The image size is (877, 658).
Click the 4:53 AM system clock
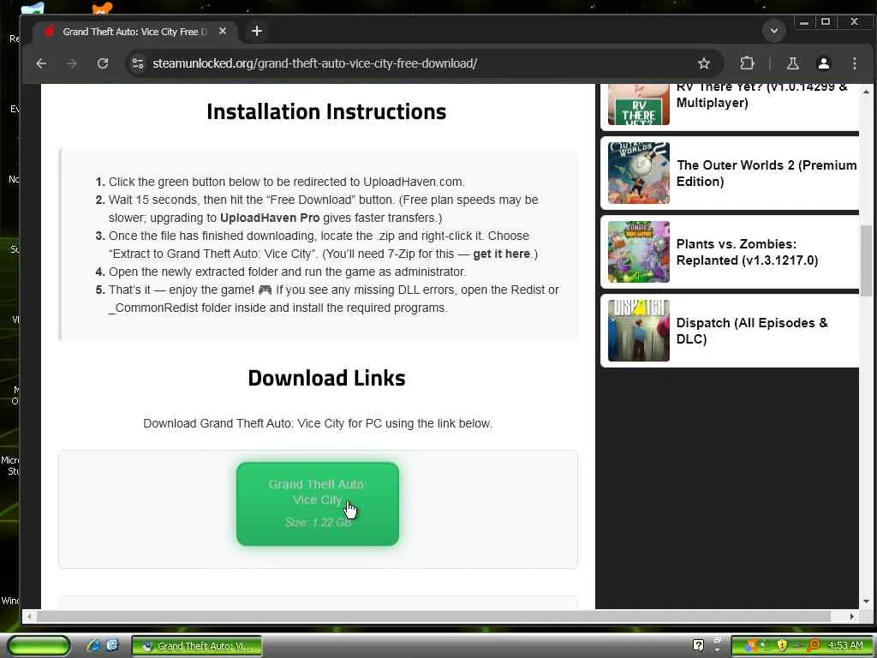tap(845, 646)
